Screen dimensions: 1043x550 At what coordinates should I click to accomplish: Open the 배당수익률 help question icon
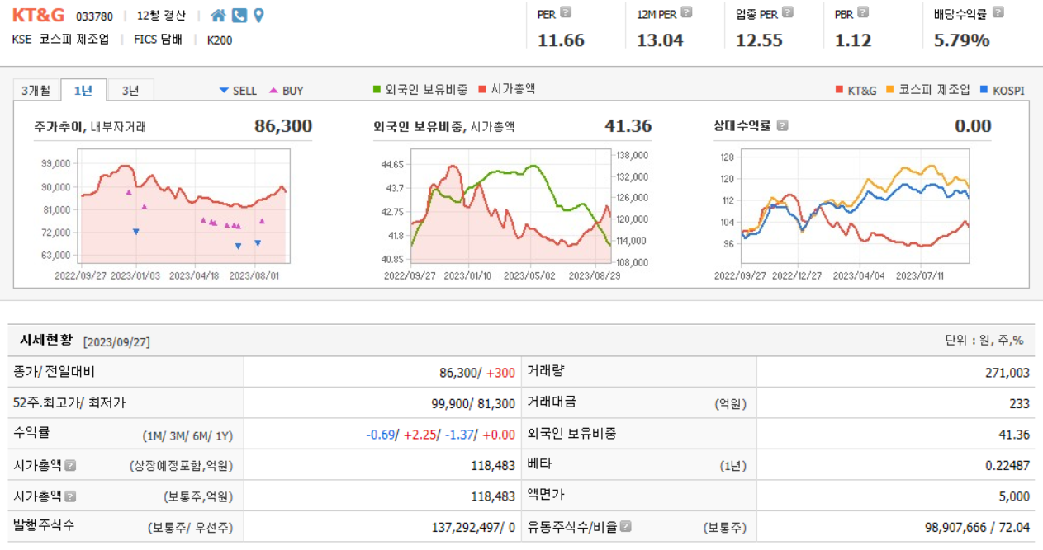[998, 12]
